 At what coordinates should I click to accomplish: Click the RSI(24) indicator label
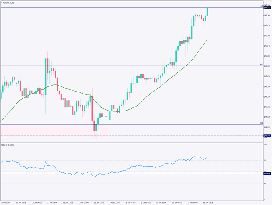8,145
